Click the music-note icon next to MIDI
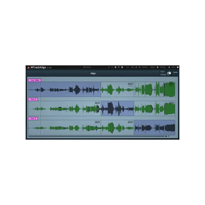 (x=136, y=67)
